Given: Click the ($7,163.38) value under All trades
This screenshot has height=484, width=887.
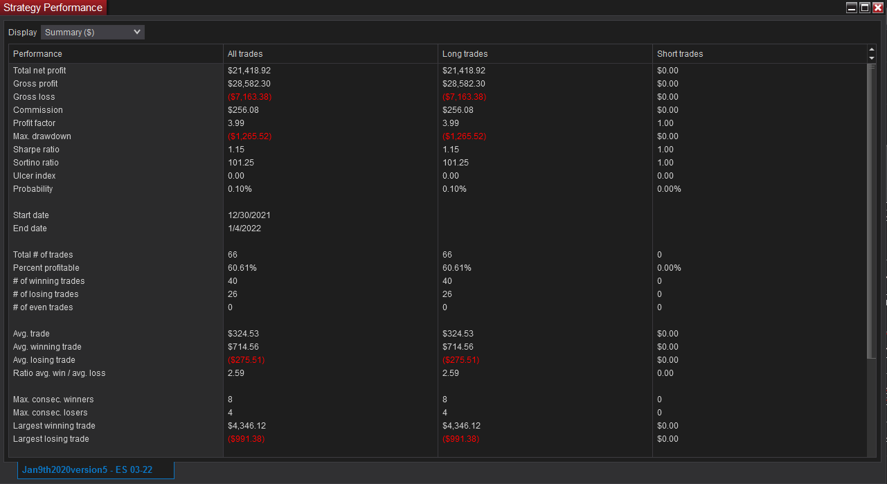Looking at the screenshot, I should [249, 97].
